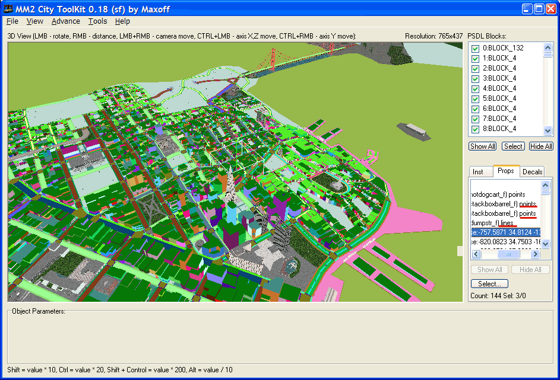560x380 pixels.
Task: Click the props list scroll-up arrow
Action: click(545, 185)
